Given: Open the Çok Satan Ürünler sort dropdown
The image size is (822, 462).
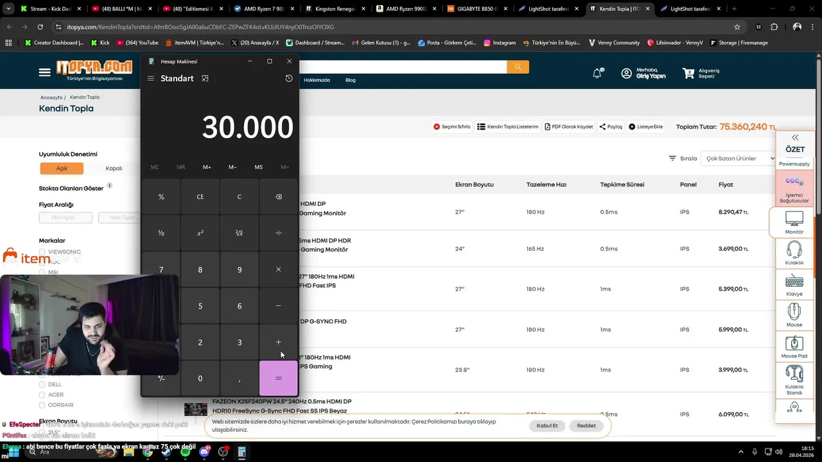Looking at the screenshot, I should [739, 158].
